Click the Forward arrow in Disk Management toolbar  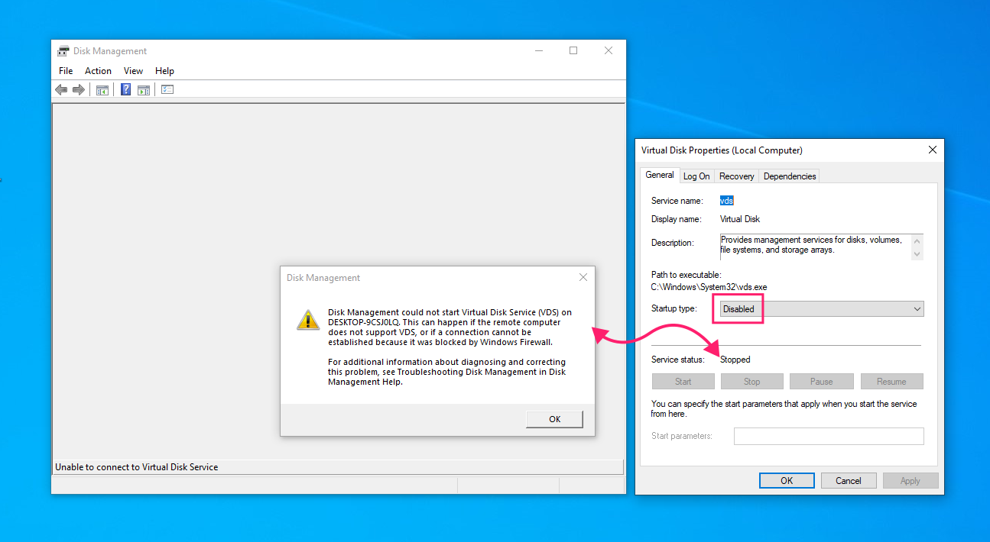coord(78,89)
